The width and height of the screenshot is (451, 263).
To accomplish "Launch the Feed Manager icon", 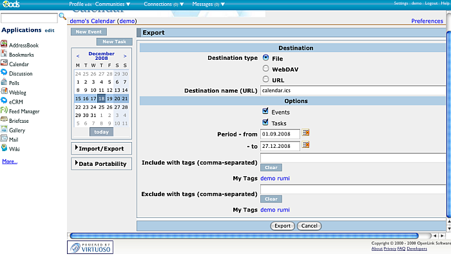I will pyautogui.click(x=5, y=111).
